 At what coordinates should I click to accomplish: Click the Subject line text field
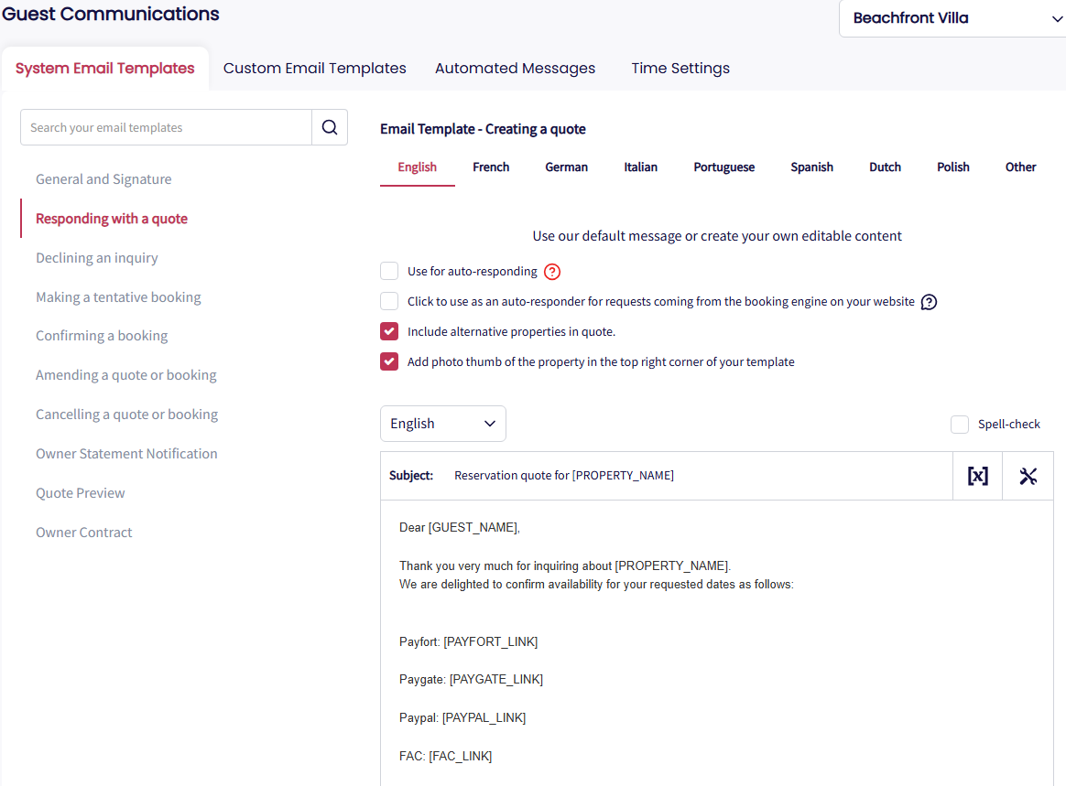[696, 476]
